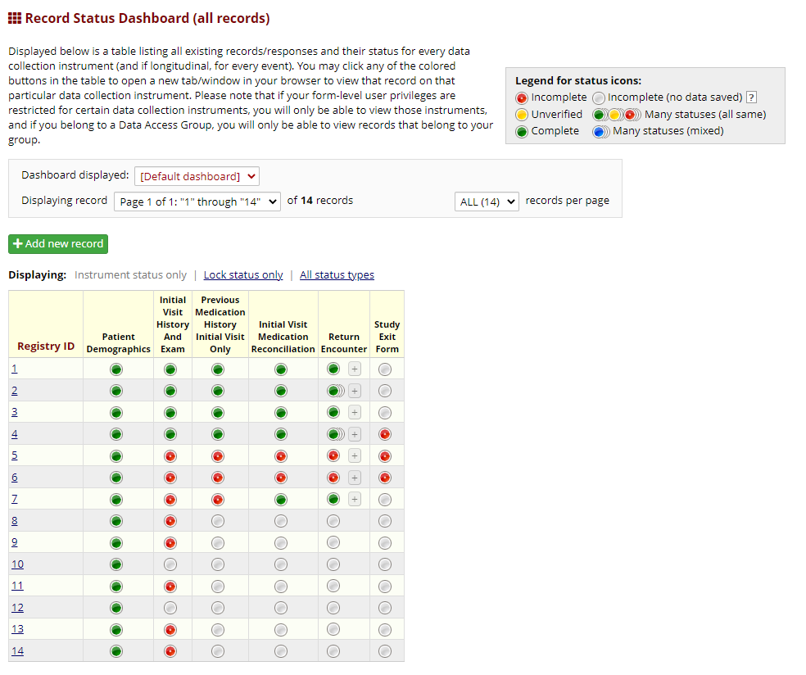
Task: Click the Registry ID column header
Action: [x=46, y=346]
